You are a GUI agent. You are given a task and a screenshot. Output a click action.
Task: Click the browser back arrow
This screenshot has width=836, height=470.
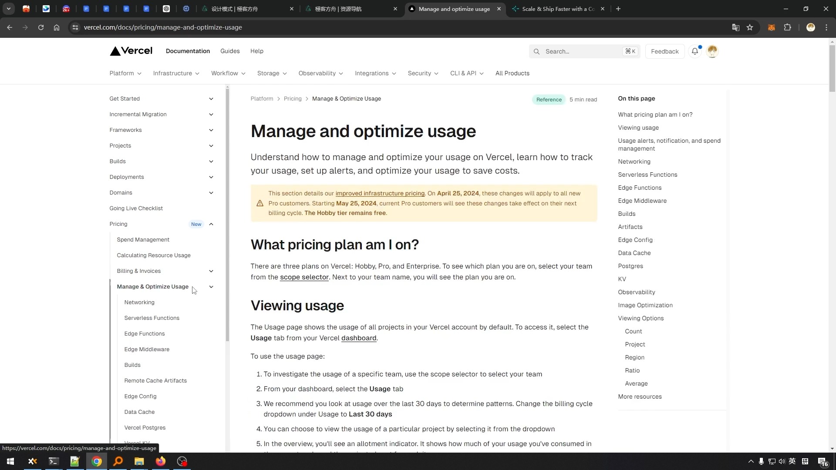10,27
